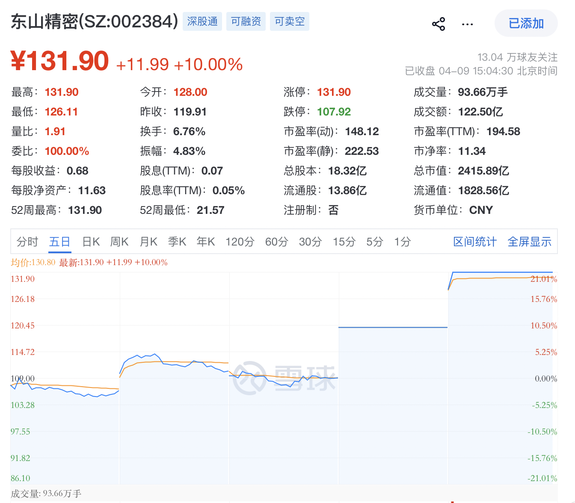Click the share icon
This screenshot has width=575, height=503.
click(439, 24)
